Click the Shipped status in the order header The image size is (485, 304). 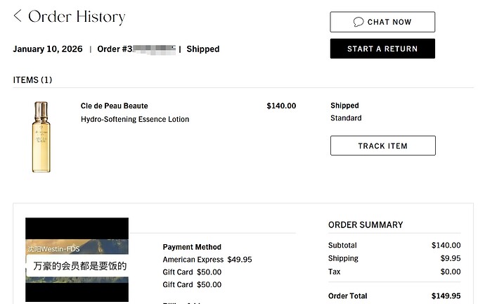[202, 49]
